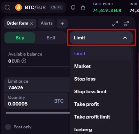Open price alerts via bell icon

tap(73, 7)
